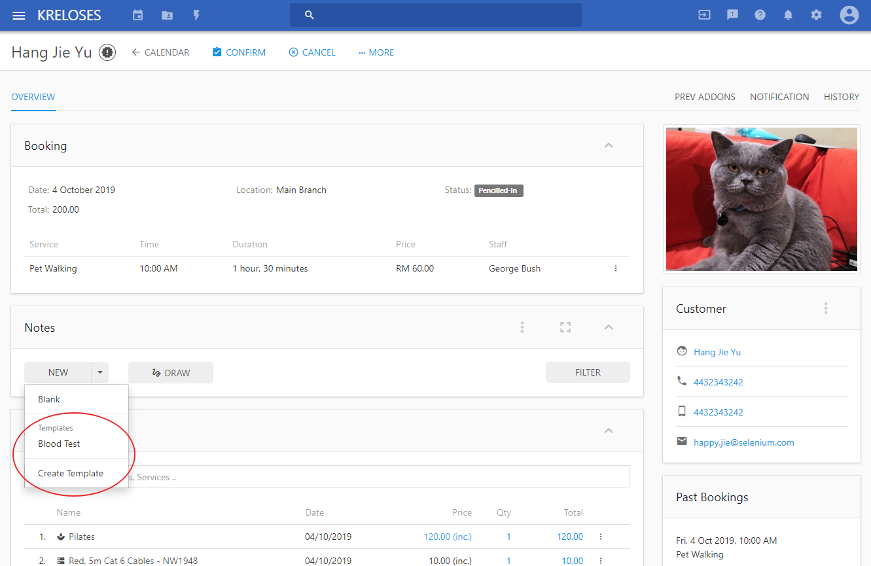
Task: Open the Customer panel three-dot menu
Action: [826, 308]
